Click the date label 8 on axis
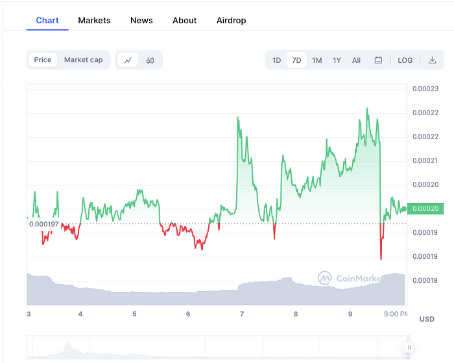The image size is (454, 363). point(296,314)
